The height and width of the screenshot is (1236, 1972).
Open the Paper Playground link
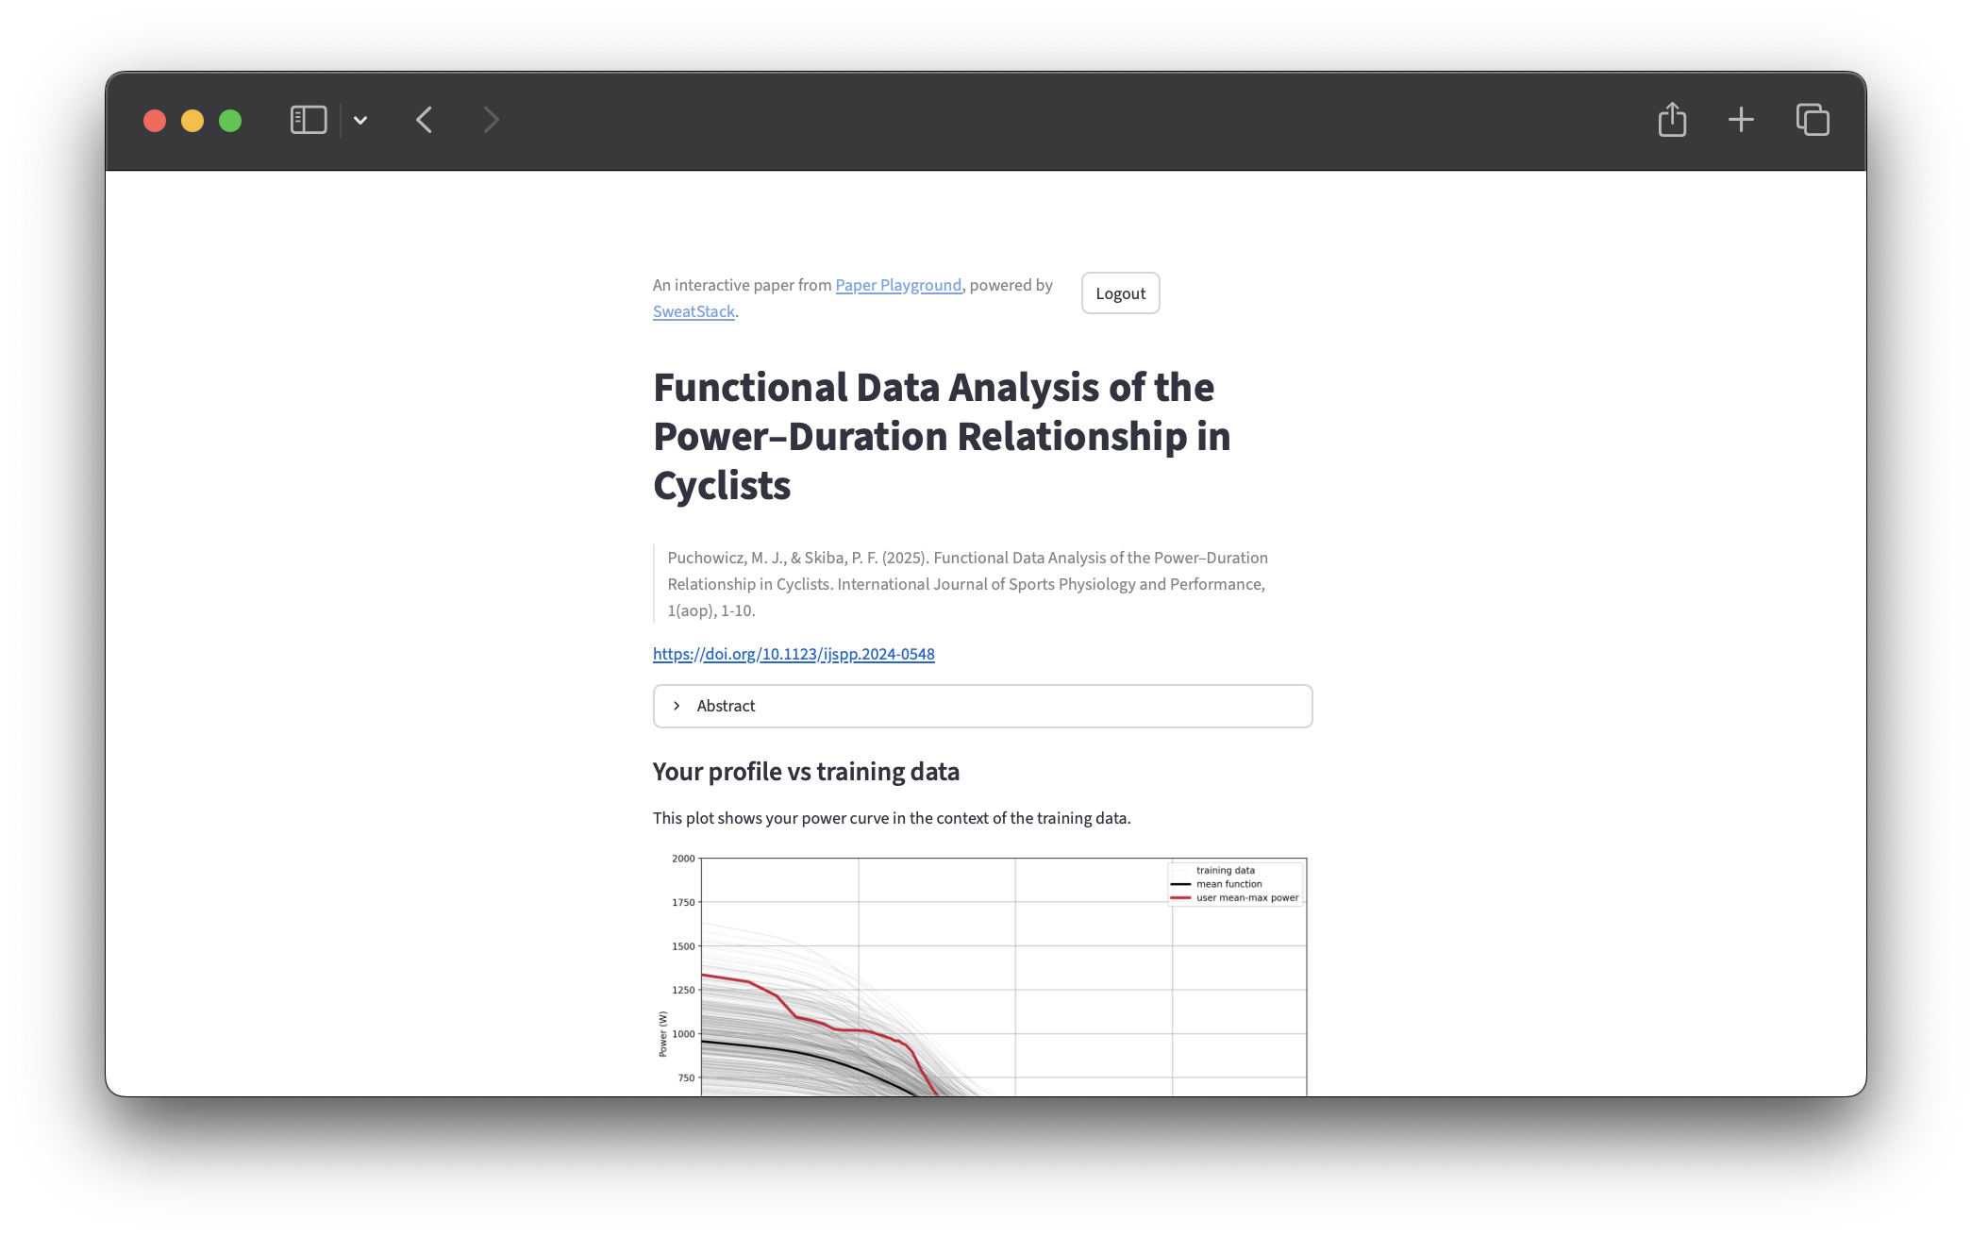click(x=898, y=285)
